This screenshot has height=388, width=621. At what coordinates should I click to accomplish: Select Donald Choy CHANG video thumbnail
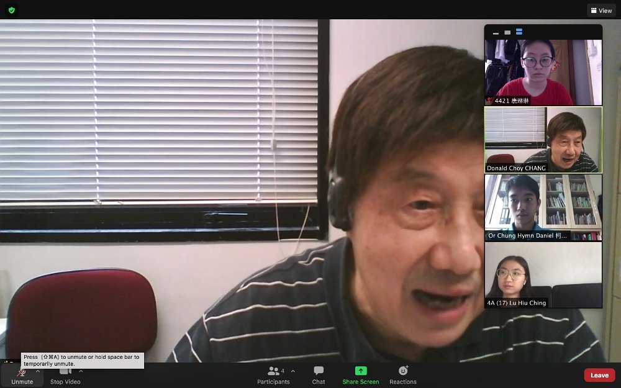pos(543,140)
